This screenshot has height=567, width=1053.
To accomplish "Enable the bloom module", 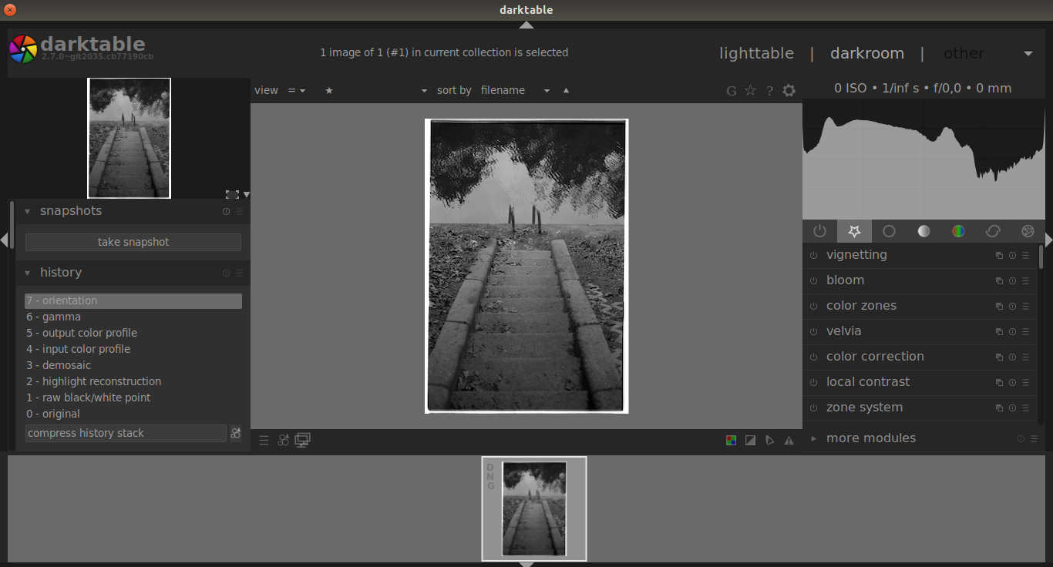I will [813, 281].
